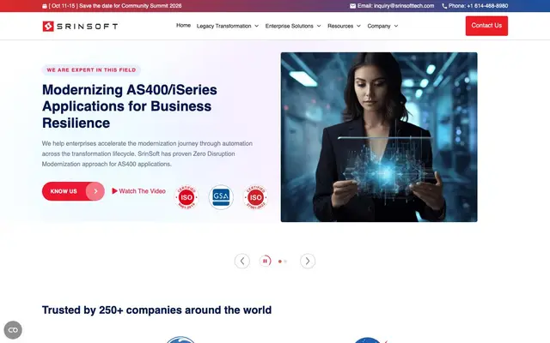Click the play triangle beside Watch The Video

[114, 191]
